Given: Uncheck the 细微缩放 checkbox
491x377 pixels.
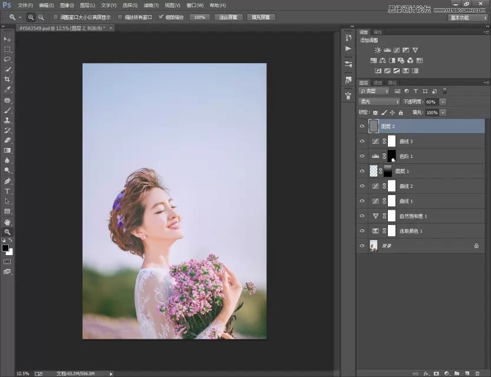Looking at the screenshot, I should coord(161,17).
